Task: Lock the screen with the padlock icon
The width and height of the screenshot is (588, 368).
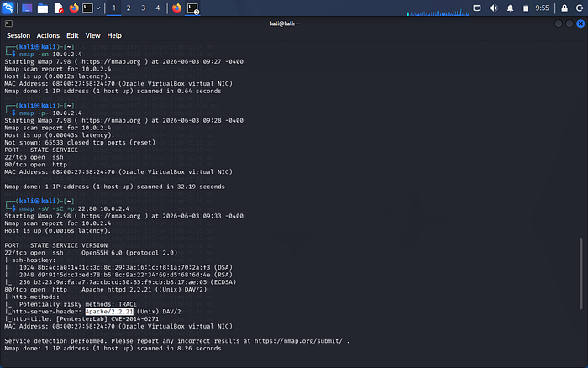Action: click(564, 8)
